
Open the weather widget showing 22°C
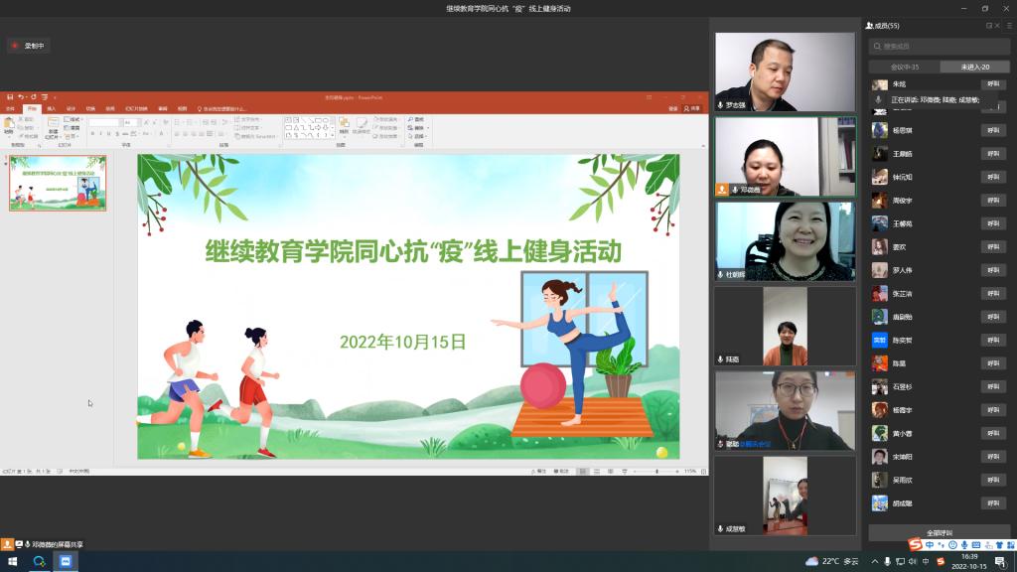point(830,561)
